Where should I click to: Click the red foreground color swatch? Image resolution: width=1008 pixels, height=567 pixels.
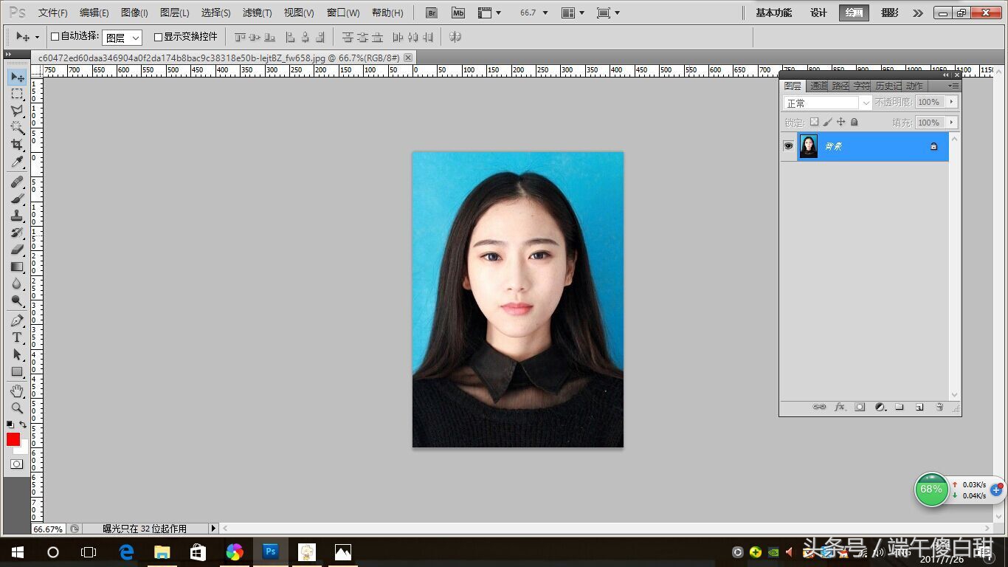13,439
